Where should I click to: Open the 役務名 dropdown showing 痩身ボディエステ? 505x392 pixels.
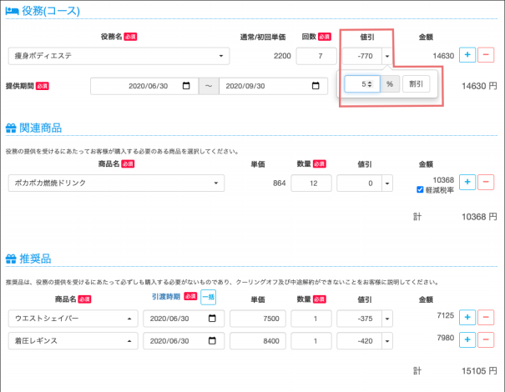[119, 56]
